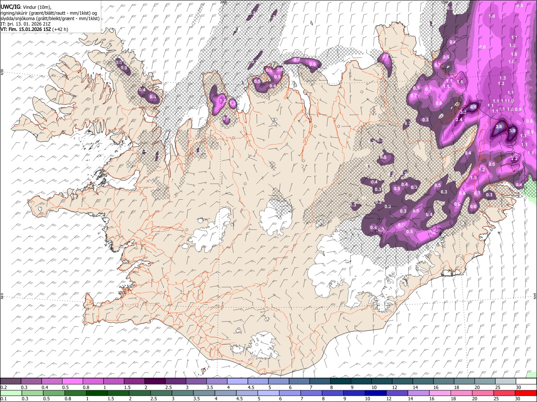The image size is (537, 402).
Task: Click the upper scale swatch labelled 1.5
Action: pos(134,381)
